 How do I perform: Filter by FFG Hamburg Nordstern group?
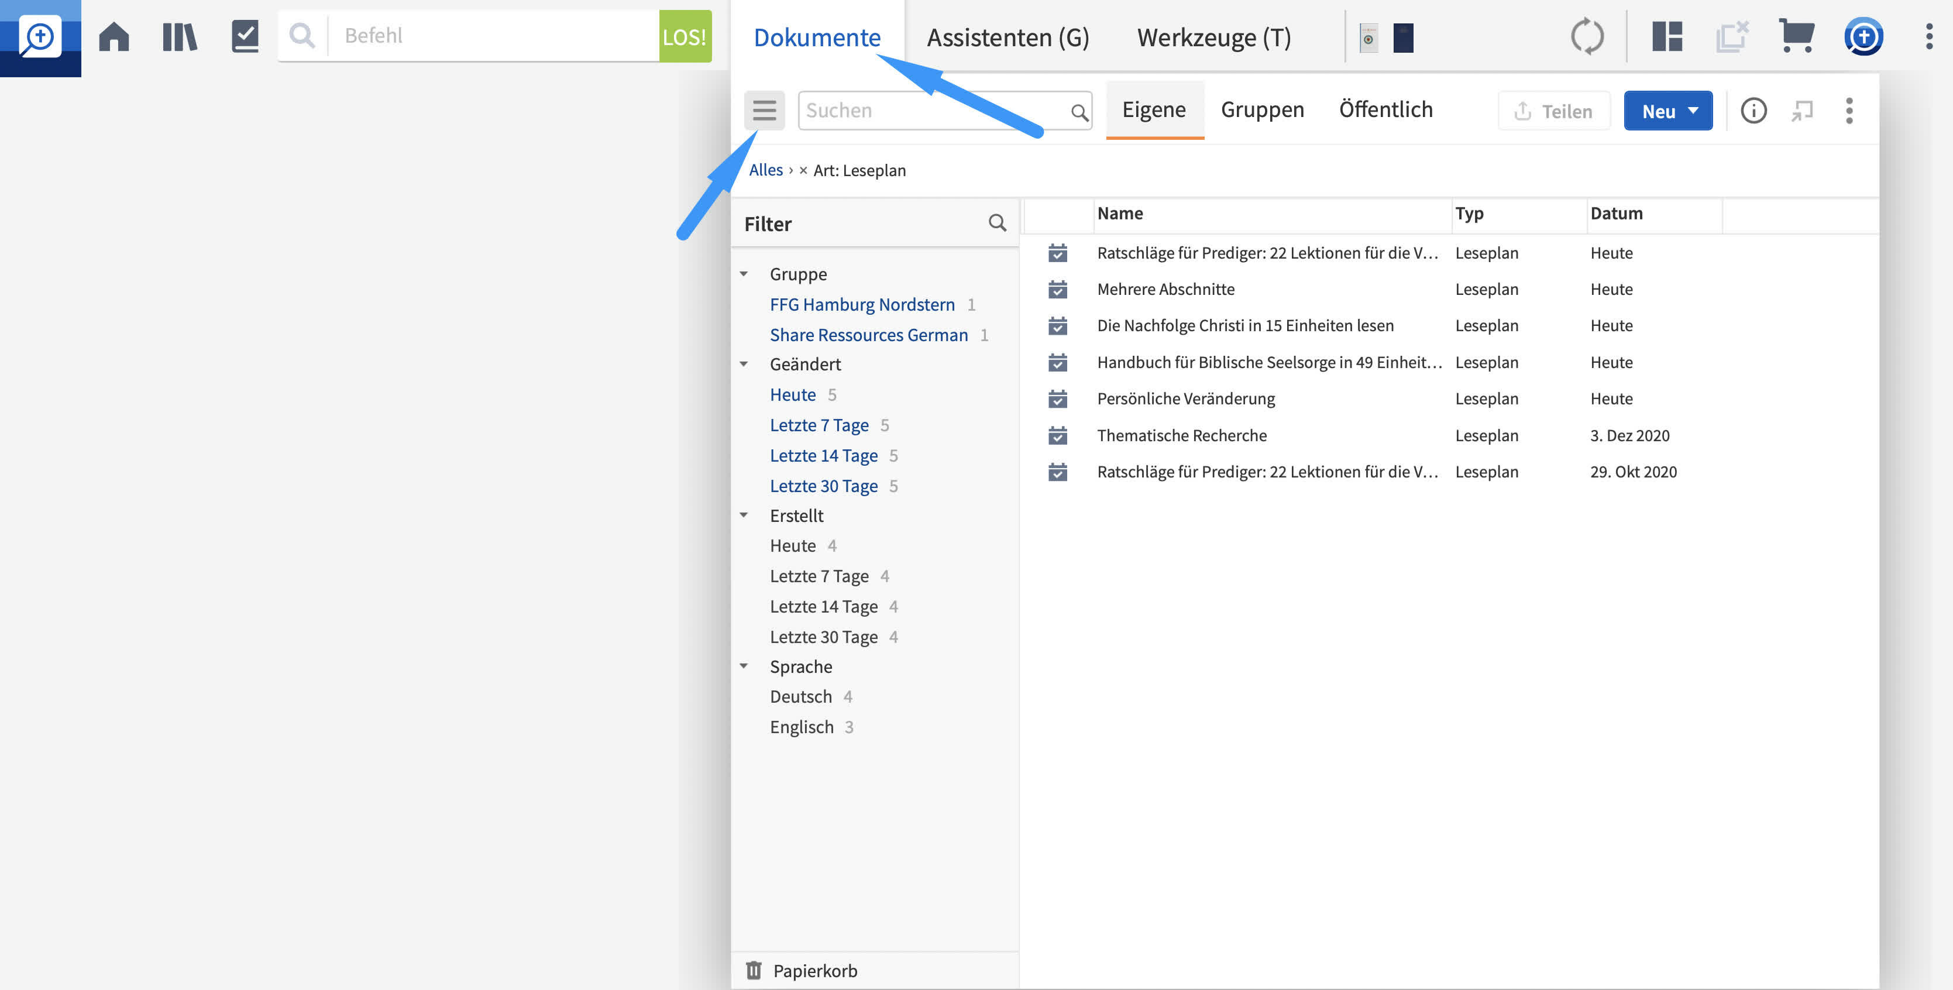click(x=862, y=305)
